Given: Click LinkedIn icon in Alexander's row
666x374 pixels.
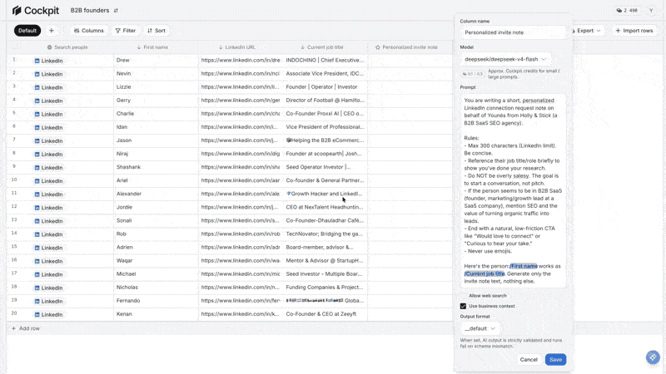Looking at the screenshot, I should [37, 194].
